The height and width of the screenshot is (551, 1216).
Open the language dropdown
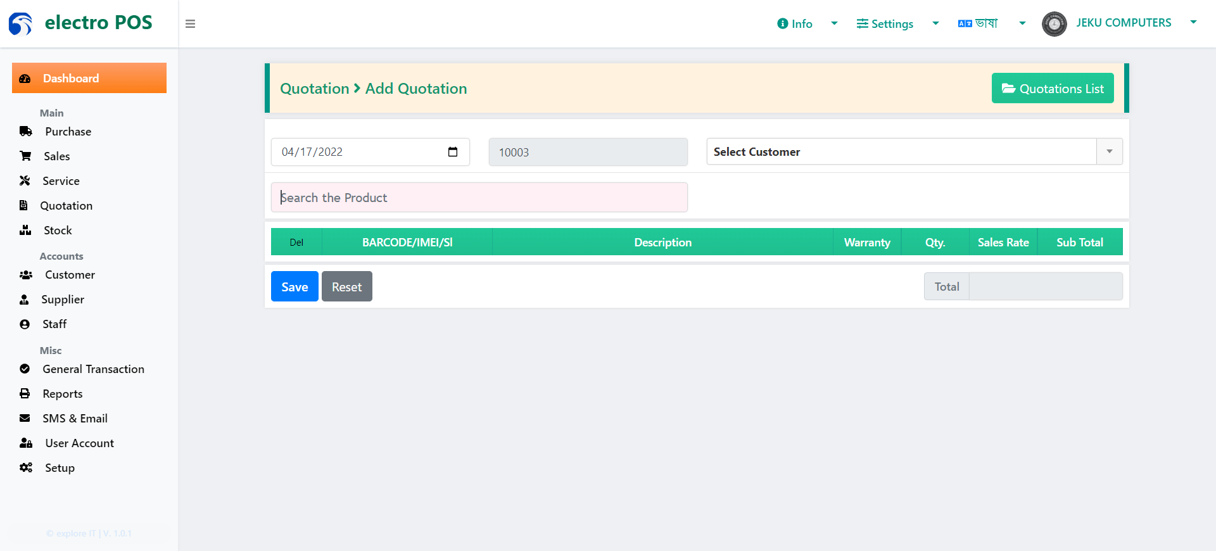click(992, 24)
